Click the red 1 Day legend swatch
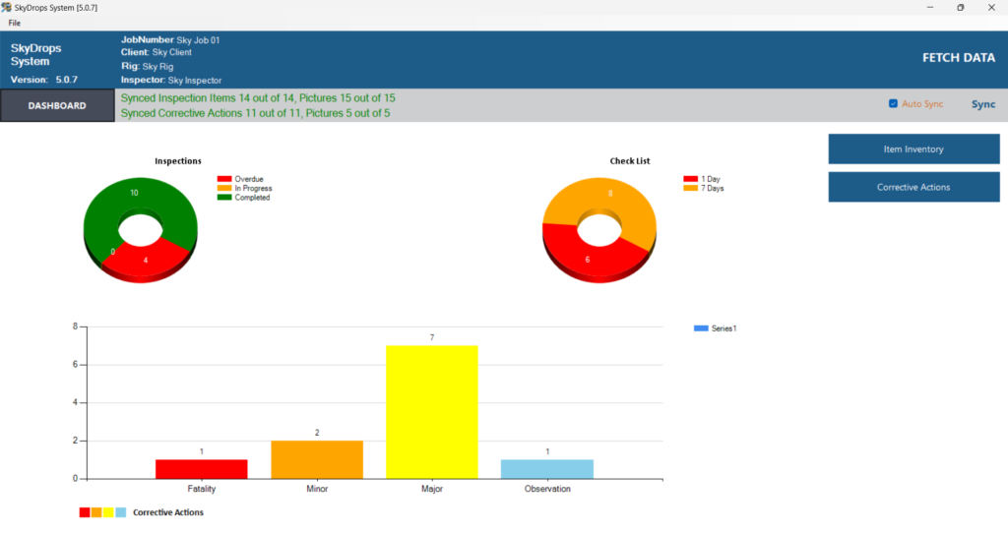Image resolution: width=1008 pixels, height=534 pixels. (690, 179)
